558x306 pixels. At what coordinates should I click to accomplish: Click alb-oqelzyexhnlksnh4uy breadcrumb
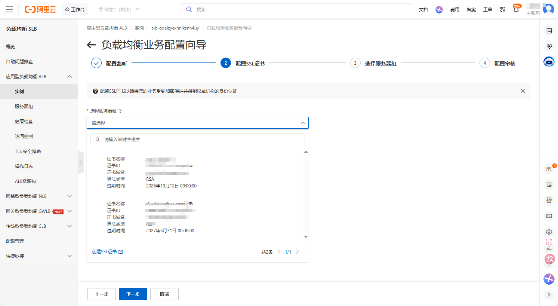coord(175,28)
